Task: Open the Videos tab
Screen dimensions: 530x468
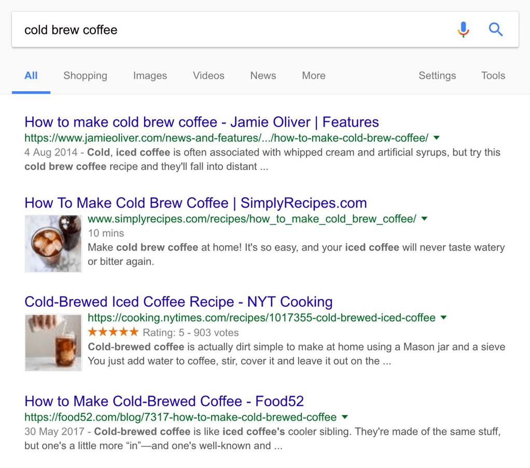Action: pos(208,75)
